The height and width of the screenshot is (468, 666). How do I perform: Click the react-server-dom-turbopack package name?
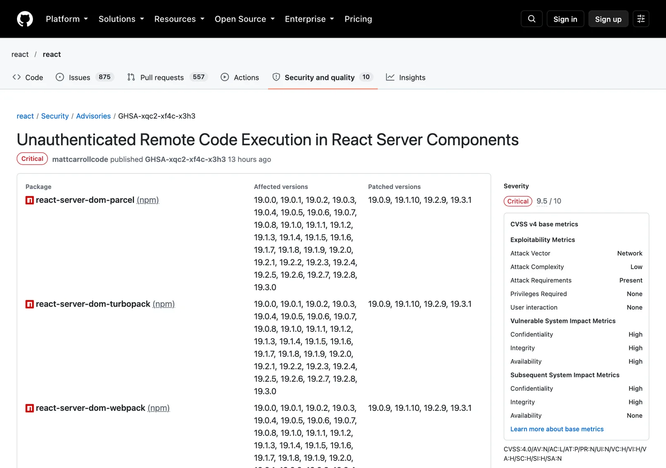[x=93, y=304]
